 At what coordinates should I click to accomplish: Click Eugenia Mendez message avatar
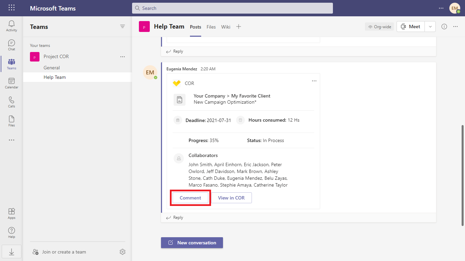click(x=150, y=72)
